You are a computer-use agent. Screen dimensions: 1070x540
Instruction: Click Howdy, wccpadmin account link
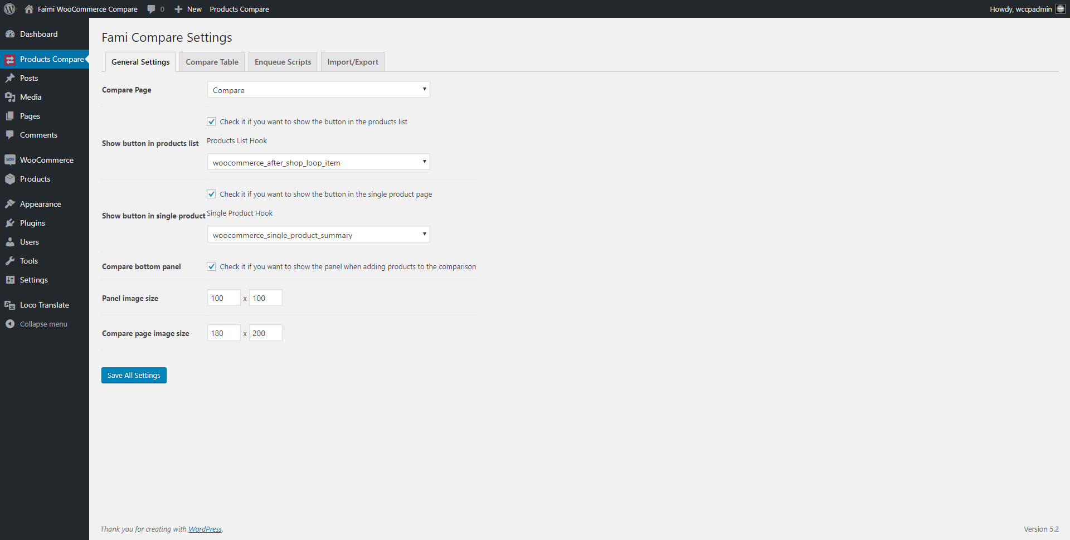[x=1020, y=9]
